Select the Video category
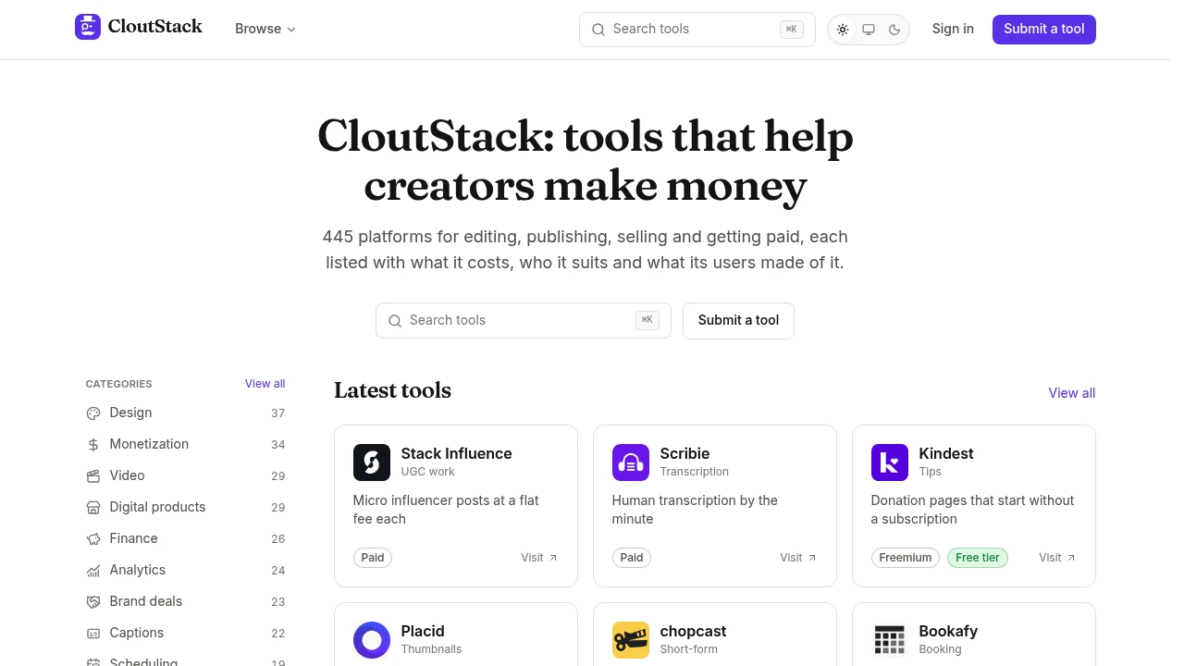 185,475
